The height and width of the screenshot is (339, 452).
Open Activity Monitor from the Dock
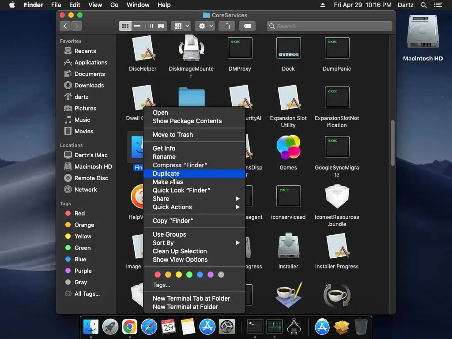tap(274, 327)
